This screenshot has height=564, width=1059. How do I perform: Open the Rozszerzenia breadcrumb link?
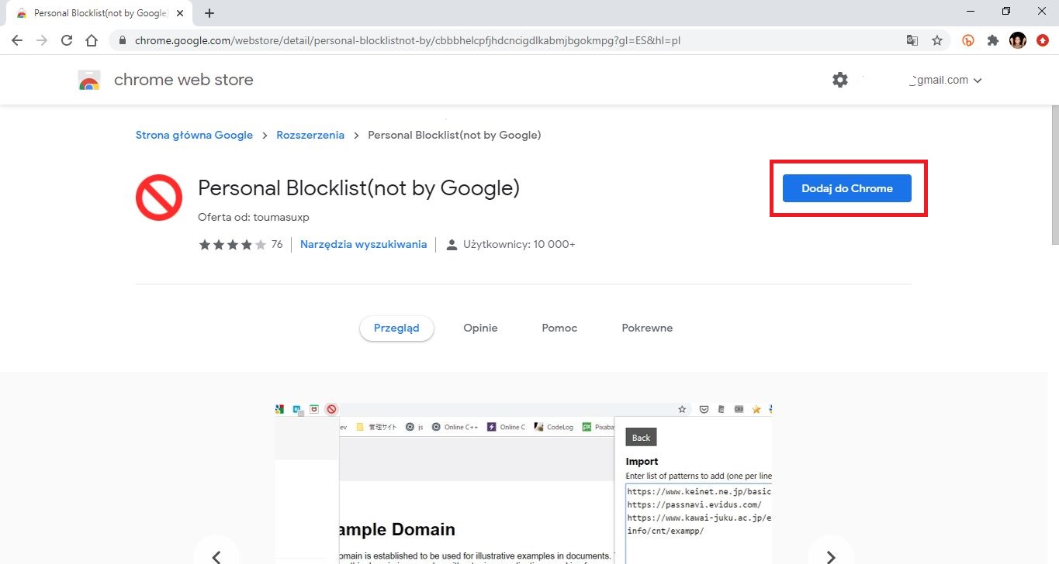(310, 135)
